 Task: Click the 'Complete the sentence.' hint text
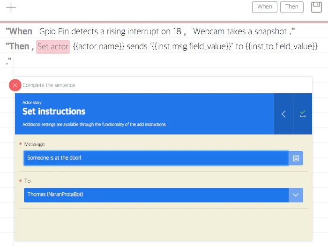[49, 85]
